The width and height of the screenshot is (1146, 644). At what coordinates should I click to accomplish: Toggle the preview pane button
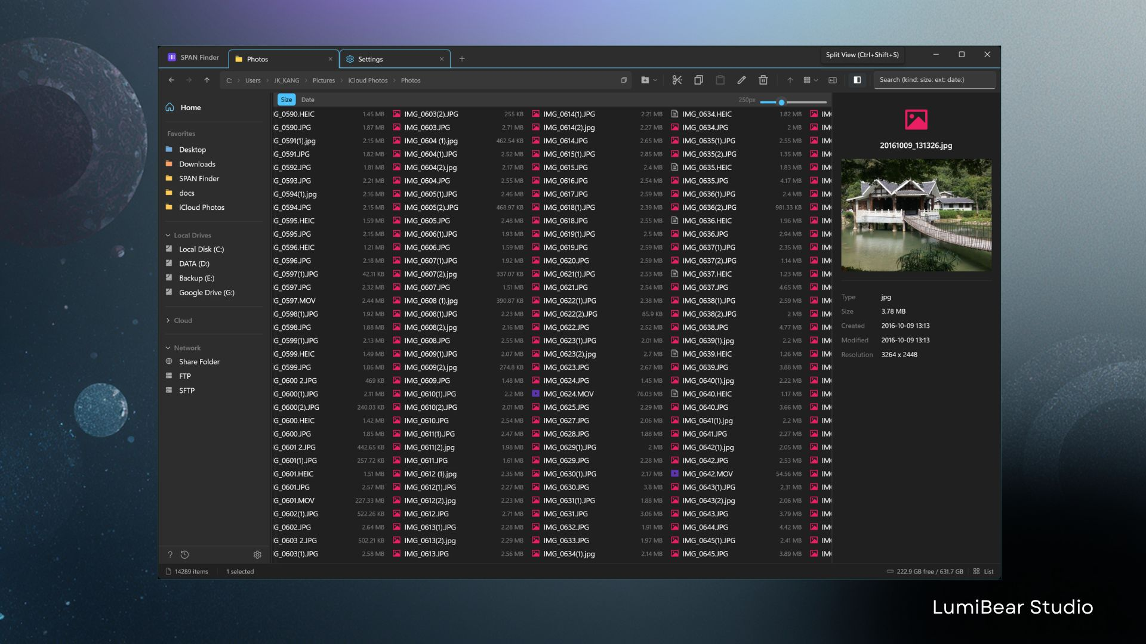tap(833, 80)
